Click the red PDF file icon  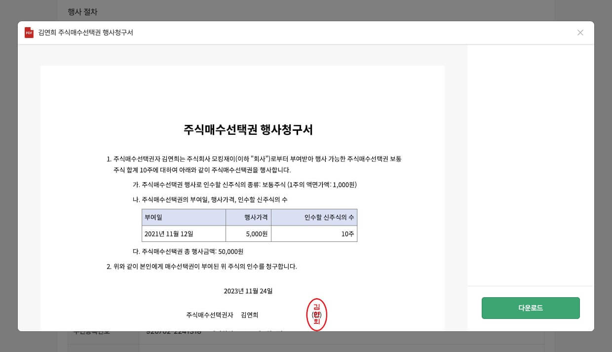(30, 33)
